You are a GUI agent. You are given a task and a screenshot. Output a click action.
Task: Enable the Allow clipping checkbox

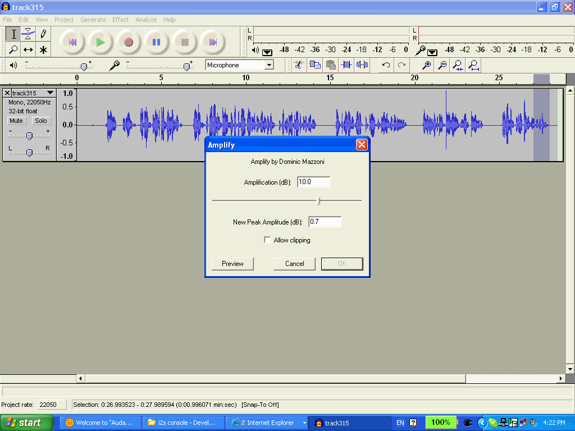(x=268, y=240)
